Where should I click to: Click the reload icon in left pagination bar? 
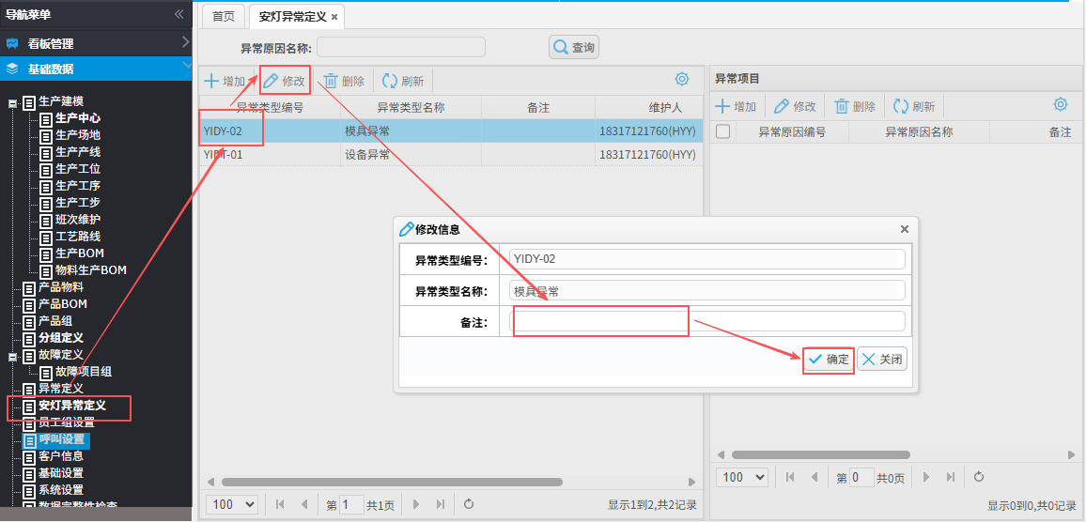469,504
